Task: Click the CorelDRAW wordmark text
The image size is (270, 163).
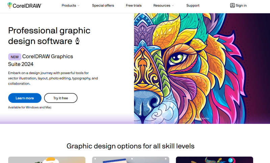Action: coord(27,6)
